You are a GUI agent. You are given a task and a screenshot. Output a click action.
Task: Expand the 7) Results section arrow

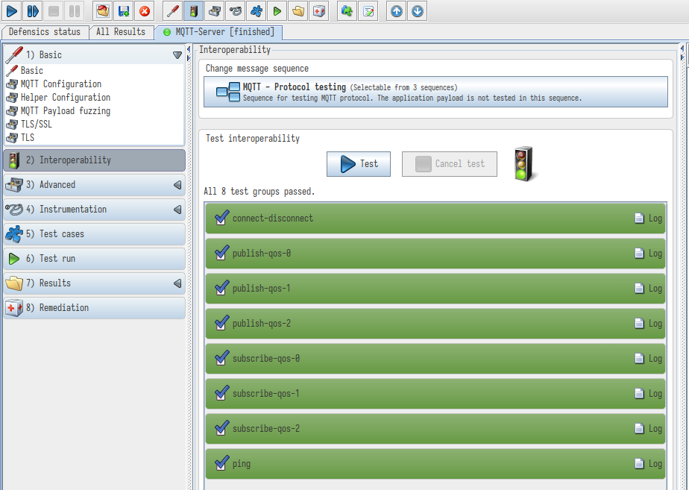point(177,283)
